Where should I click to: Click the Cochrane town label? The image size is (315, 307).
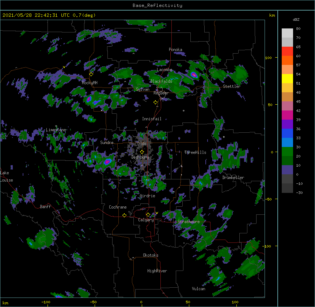(x=118, y=207)
